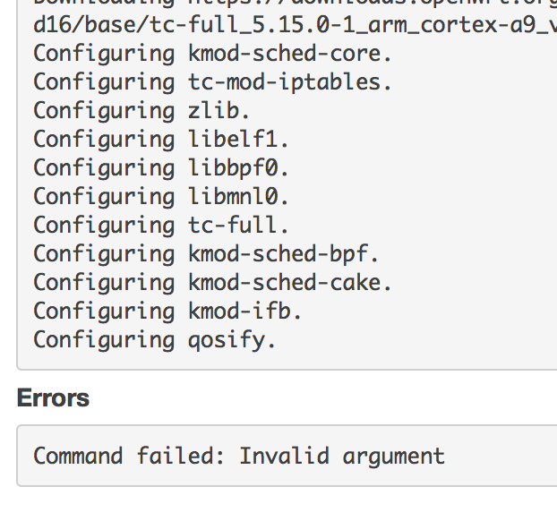Click the zlib package name
The image size is (557, 521).
click(219, 110)
